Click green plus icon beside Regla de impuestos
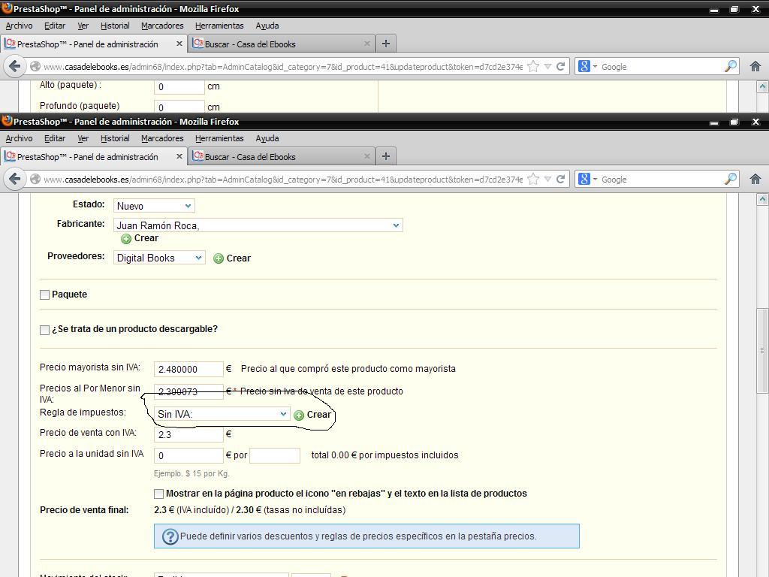Viewport: 769px width, 577px height. [299, 415]
